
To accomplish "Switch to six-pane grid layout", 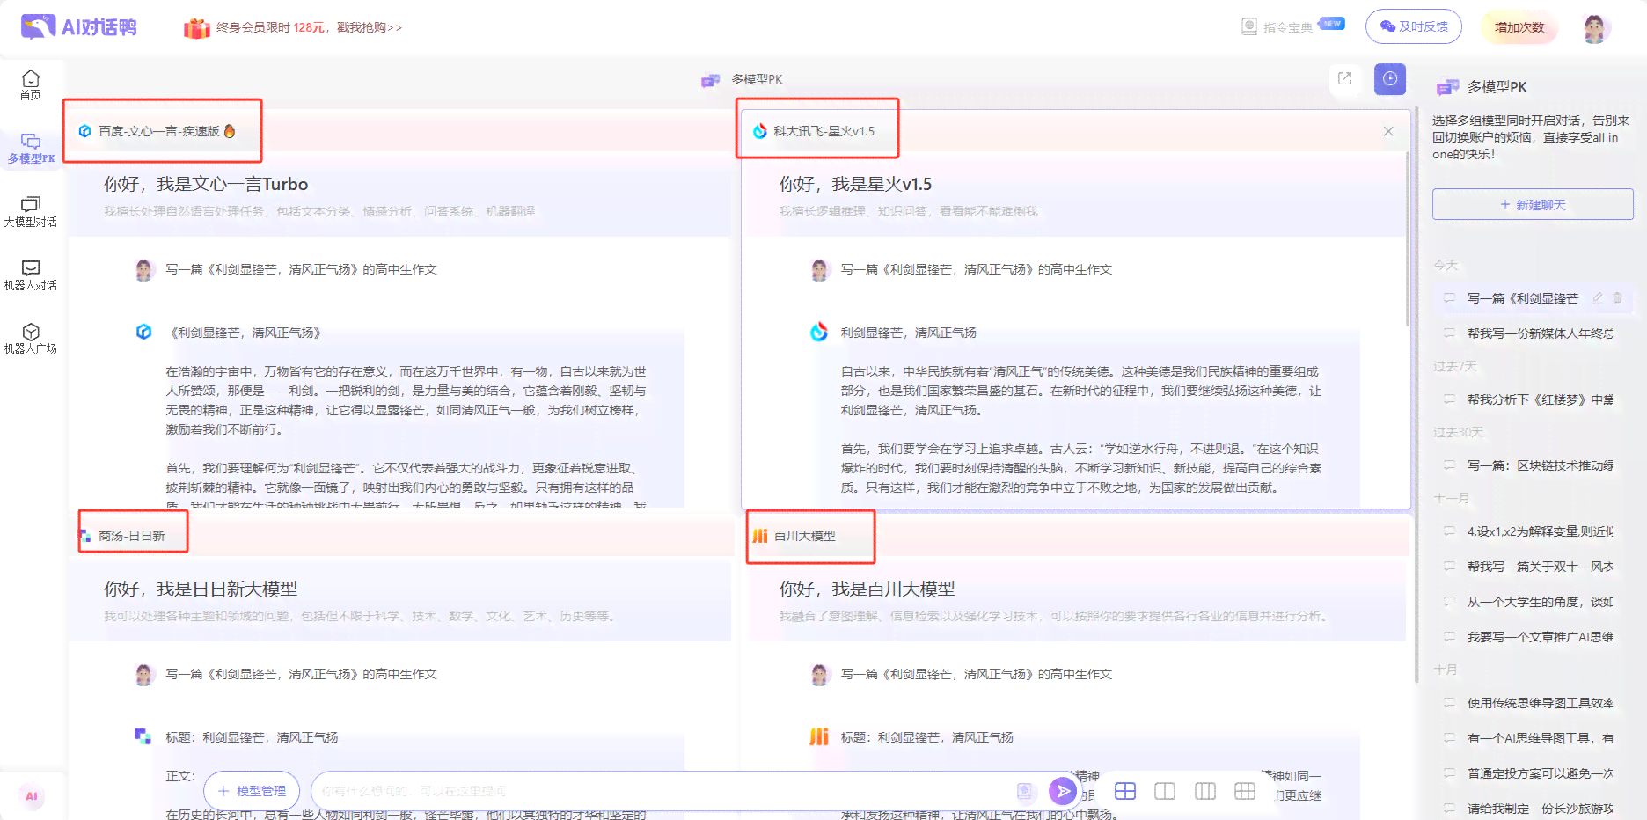I will pos(1245,791).
